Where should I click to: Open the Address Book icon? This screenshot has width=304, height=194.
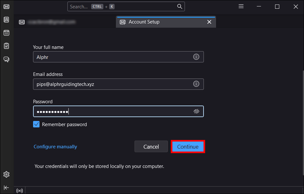[x=6, y=20]
